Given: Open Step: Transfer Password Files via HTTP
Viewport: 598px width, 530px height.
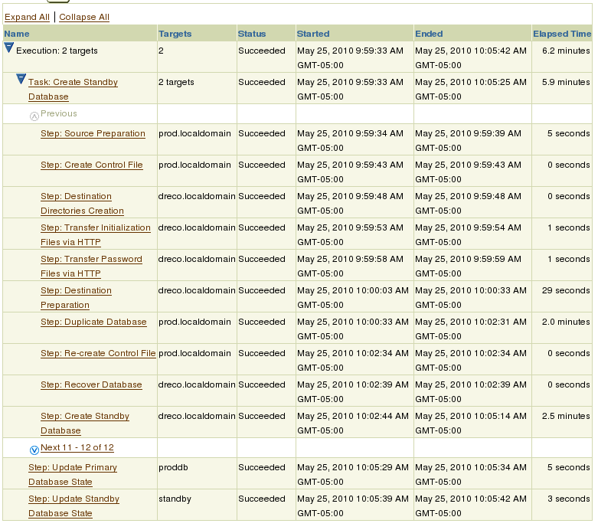Looking at the screenshot, I should pos(92,266).
